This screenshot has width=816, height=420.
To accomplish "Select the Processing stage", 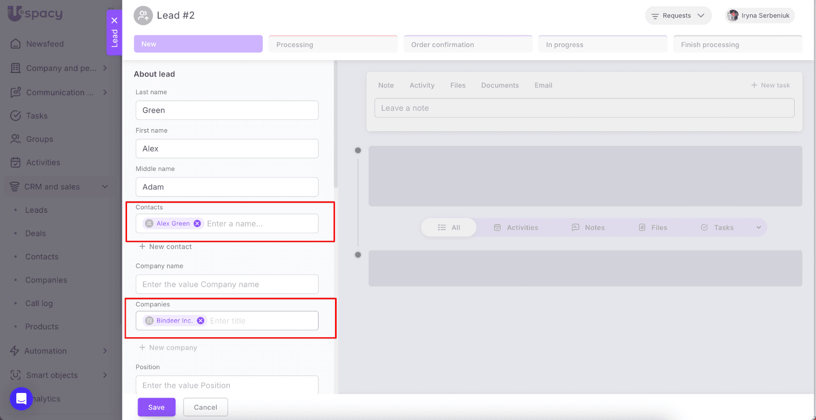I will pyautogui.click(x=333, y=44).
